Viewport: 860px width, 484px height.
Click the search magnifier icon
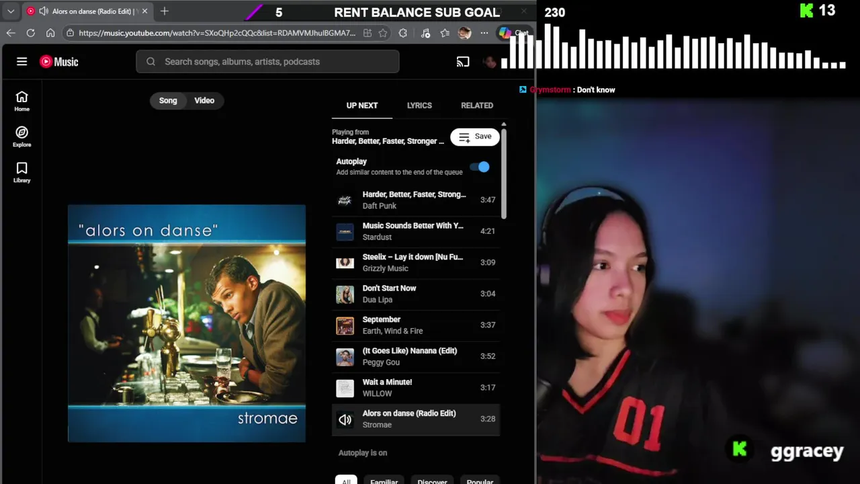151,61
